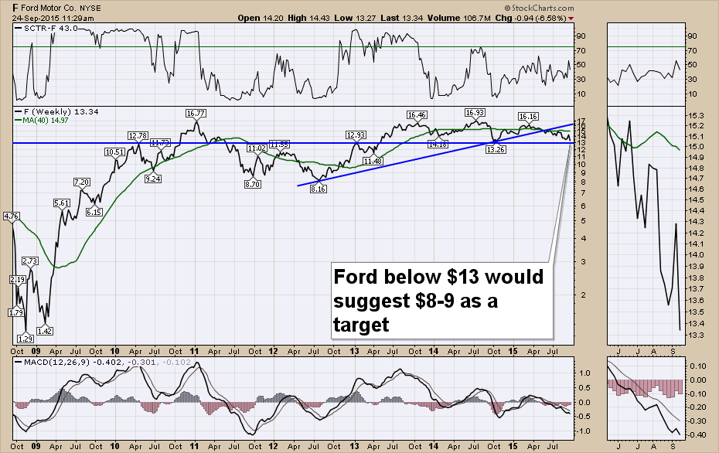This screenshot has width=719, height=453.
Task: Click the 11.48 price label
Action: (373, 162)
